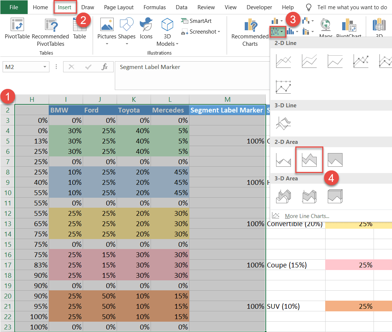392x332 pixels.
Task: Switch to the Home tab
Action: [x=40, y=7]
